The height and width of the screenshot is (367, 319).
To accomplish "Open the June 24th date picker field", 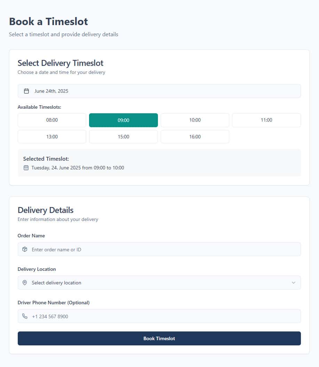I will point(159,91).
